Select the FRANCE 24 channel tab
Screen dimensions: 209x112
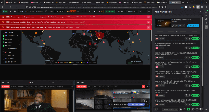click(43, 86)
